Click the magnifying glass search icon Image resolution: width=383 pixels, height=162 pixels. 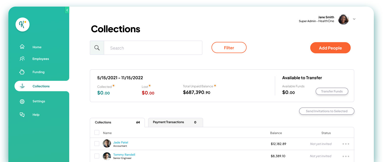pyautogui.click(x=97, y=48)
